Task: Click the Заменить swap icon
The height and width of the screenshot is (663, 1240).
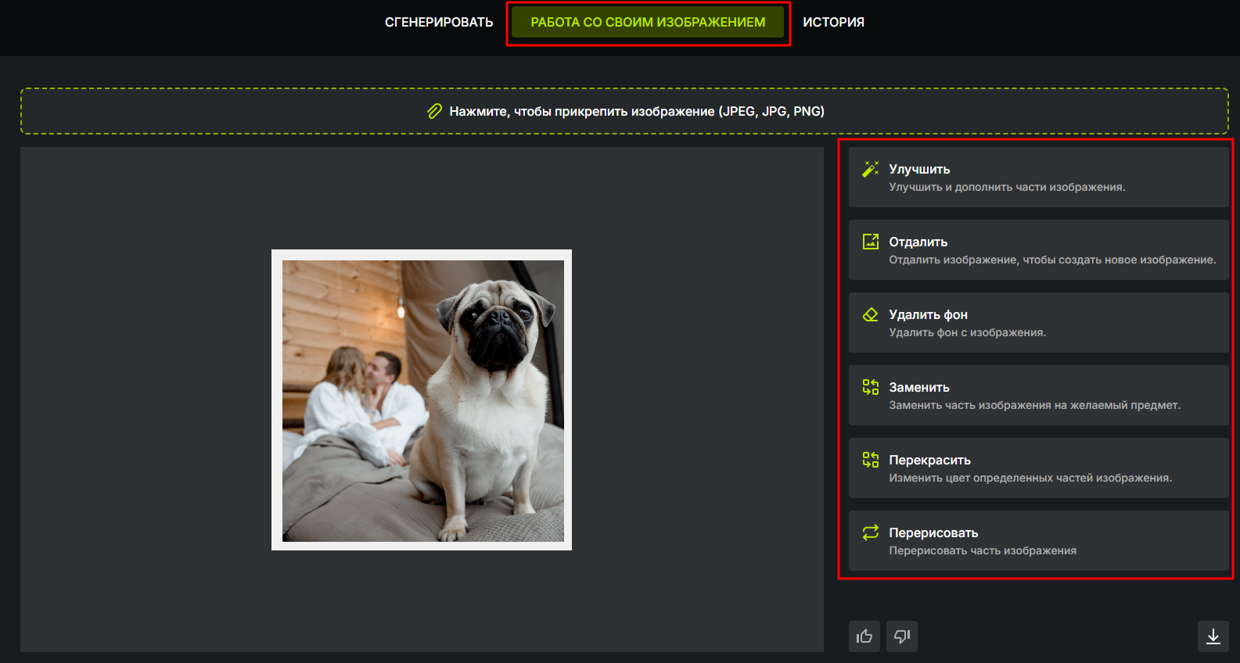Action: [870, 387]
